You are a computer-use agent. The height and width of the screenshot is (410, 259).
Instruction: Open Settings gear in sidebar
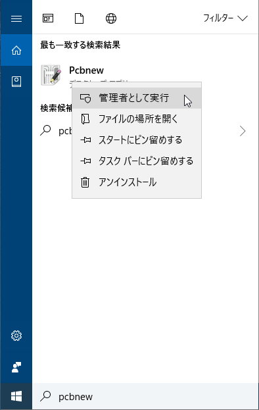click(16, 336)
